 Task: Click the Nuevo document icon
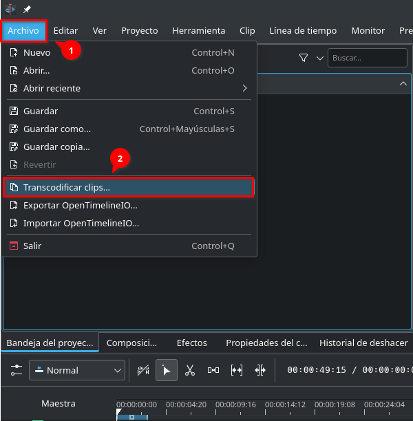[x=14, y=52]
